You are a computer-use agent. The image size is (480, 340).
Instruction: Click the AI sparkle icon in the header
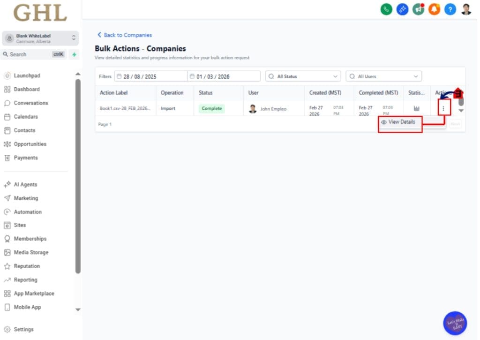(402, 9)
